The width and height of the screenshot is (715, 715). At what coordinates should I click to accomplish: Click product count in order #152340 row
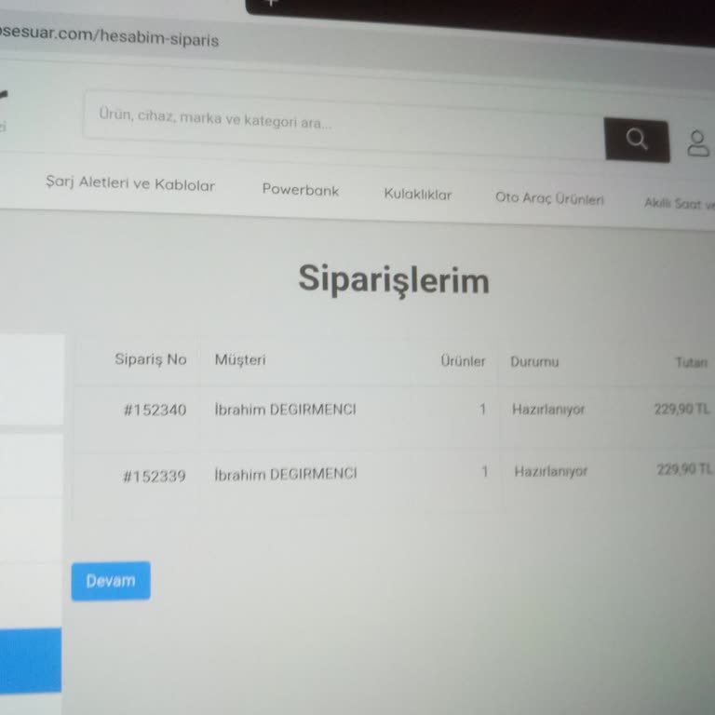[482, 410]
